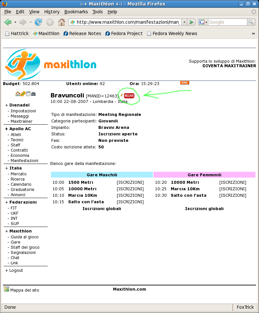Click DIVENTA MAXITRAINER link
This screenshot has width=259, height=313.
tap(229, 66)
